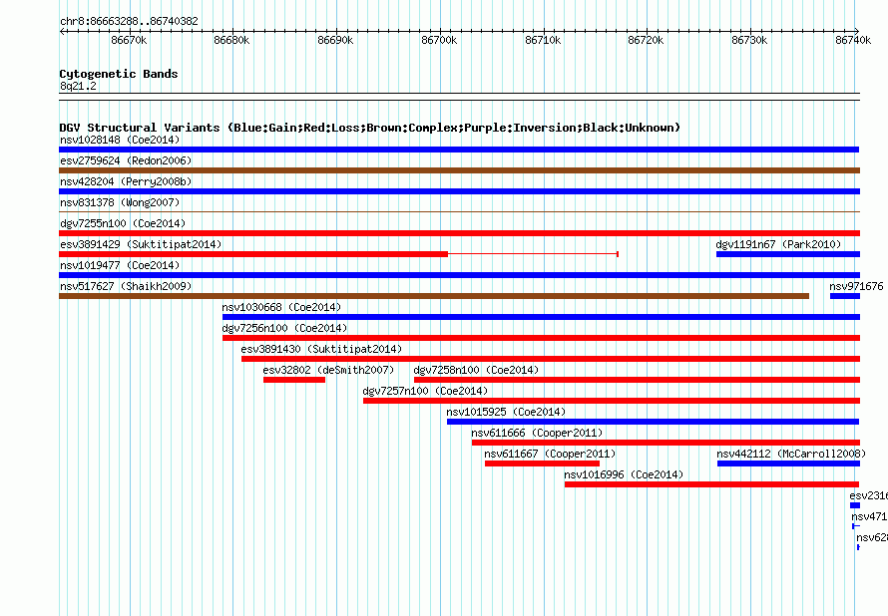Viewport: 888px width, 616px height.
Task: Click the nsv1028148 (Coe2014) variant label
Action: tap(120, 140)
